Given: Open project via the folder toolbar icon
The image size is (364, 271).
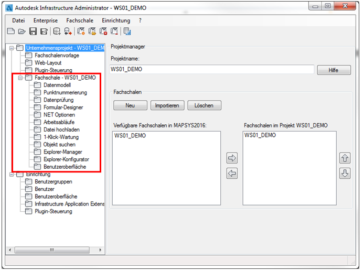Looking at the screenshot, I should click(22, 31).
